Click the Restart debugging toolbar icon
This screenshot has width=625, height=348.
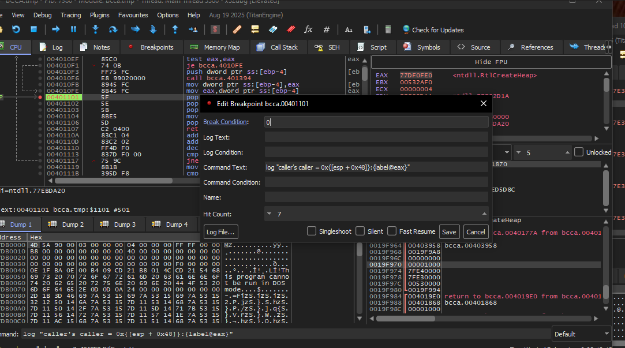click(16, 29)
